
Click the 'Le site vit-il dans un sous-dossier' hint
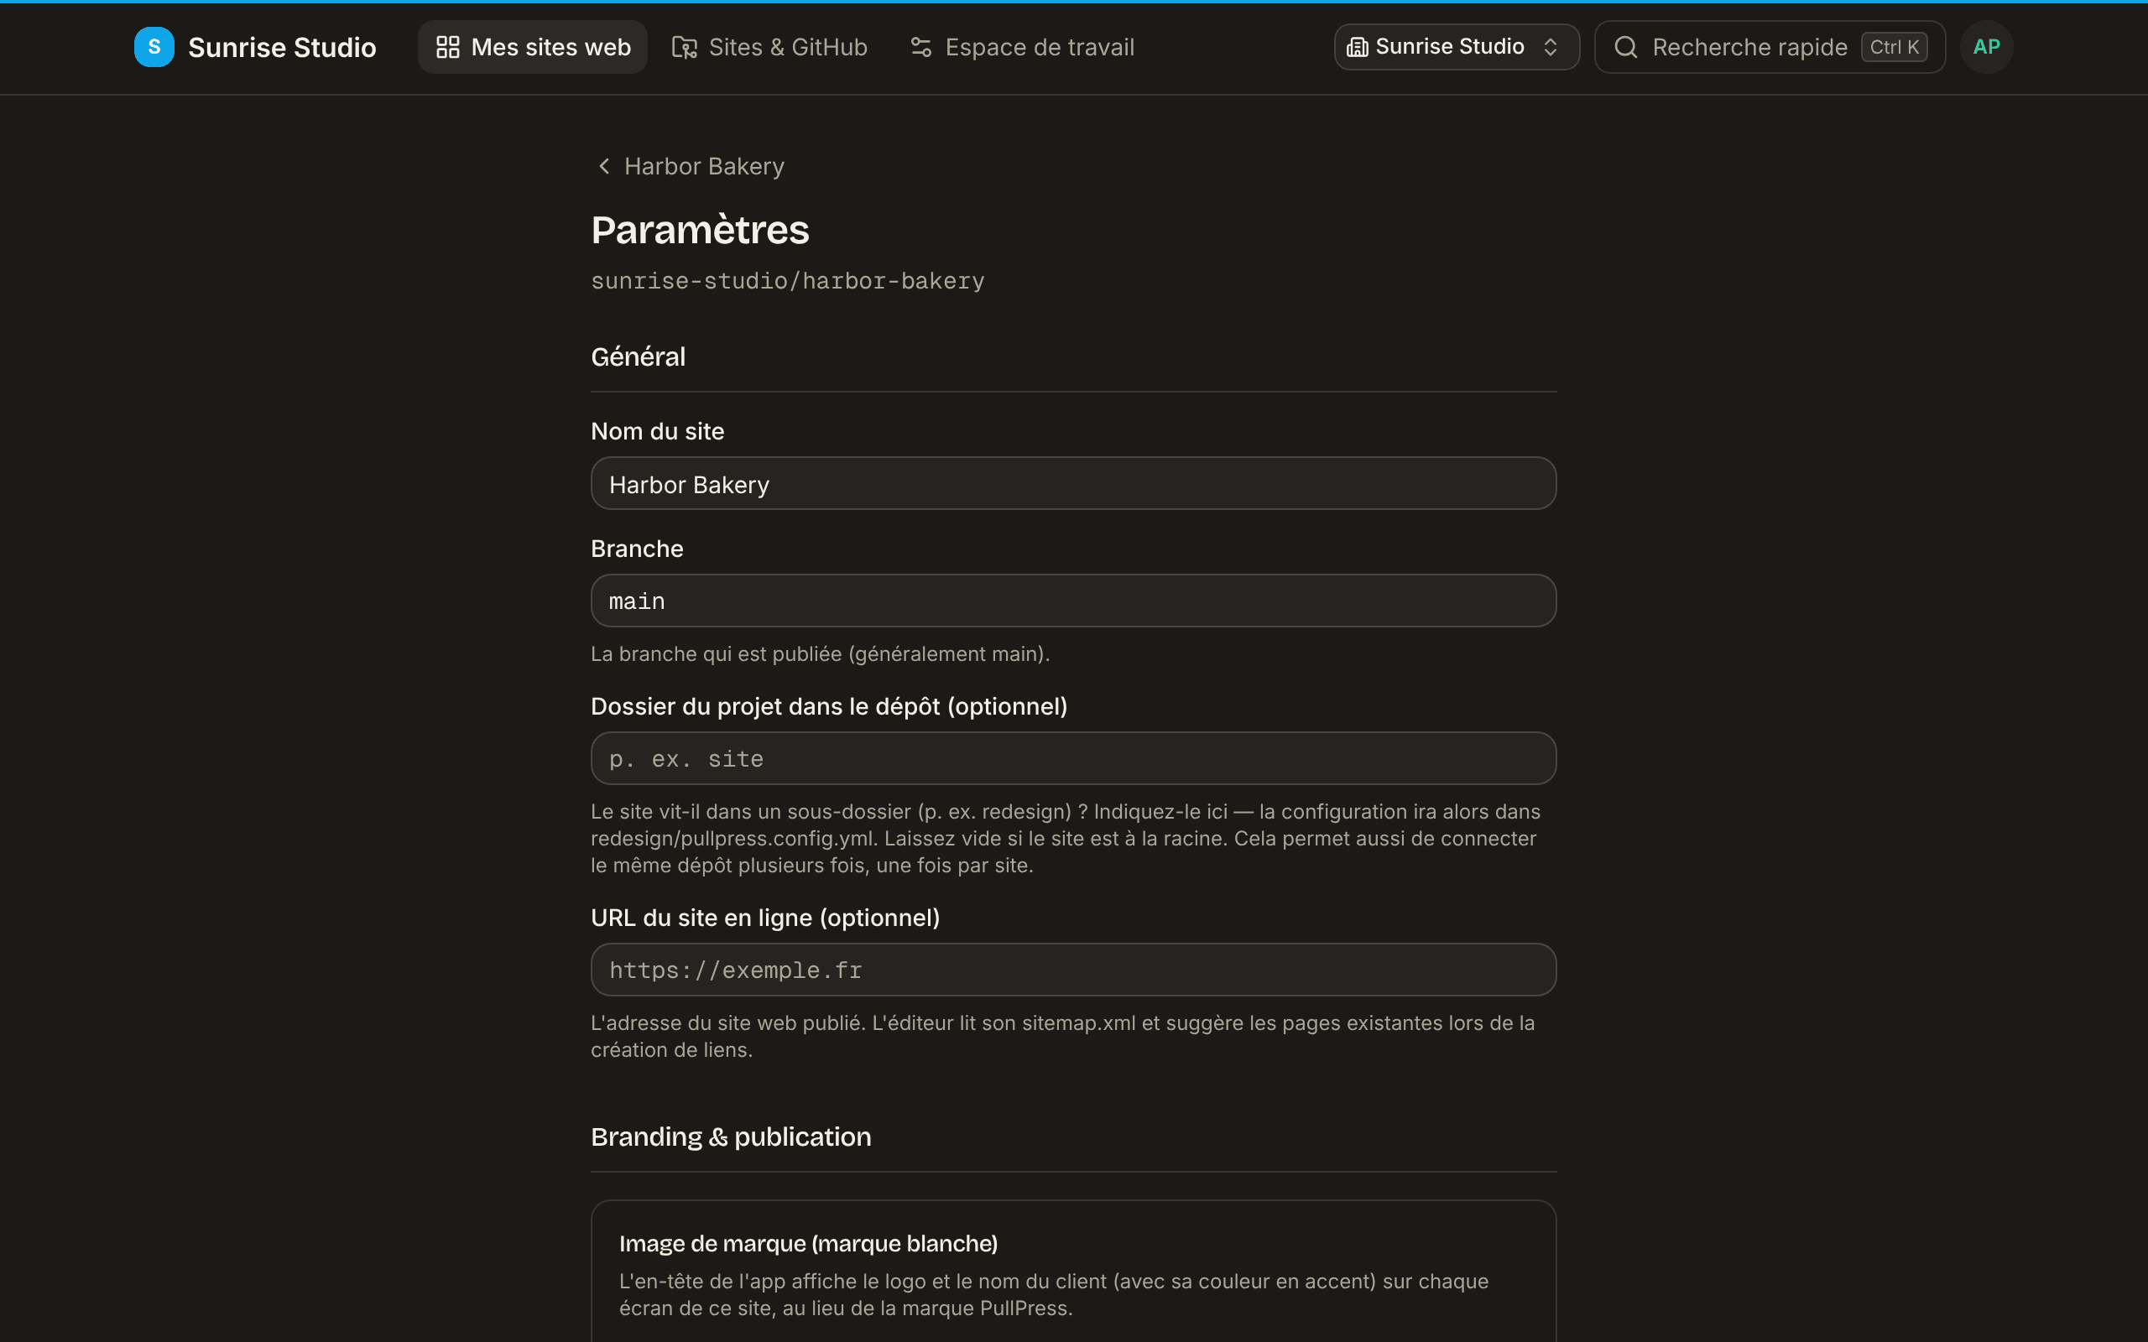(x=1066, y=839)
